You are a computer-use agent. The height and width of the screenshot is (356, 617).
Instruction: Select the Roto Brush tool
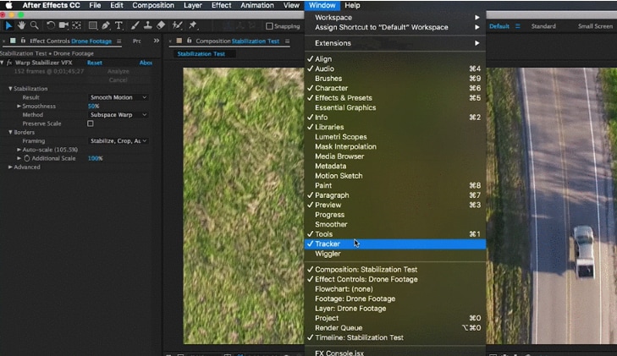[177, 25]
